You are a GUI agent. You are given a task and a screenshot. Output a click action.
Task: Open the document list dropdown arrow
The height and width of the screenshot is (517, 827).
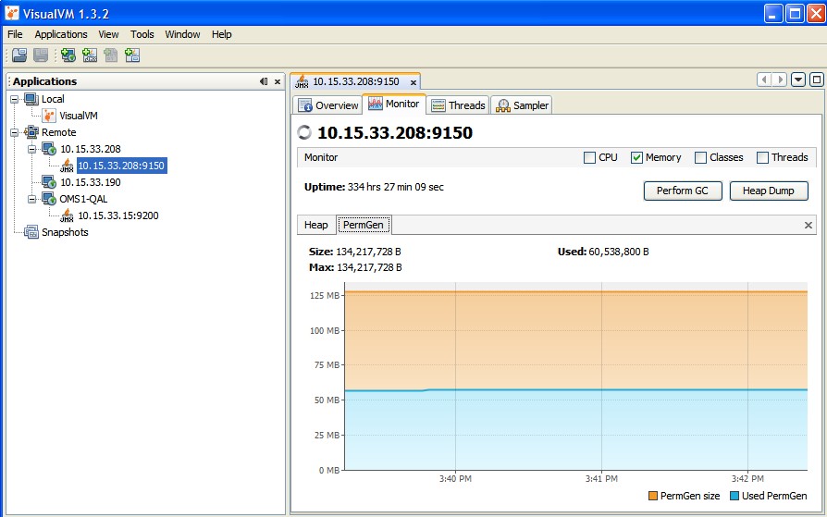pos(798,80)
